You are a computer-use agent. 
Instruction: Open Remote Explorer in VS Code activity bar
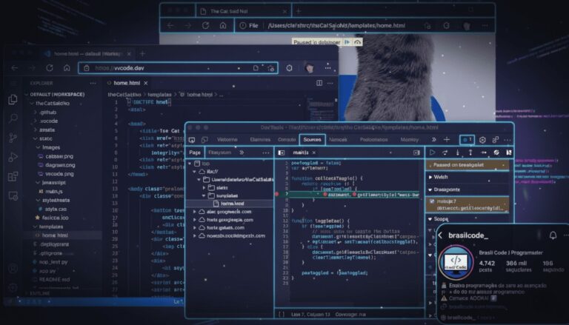coord(13,196)
